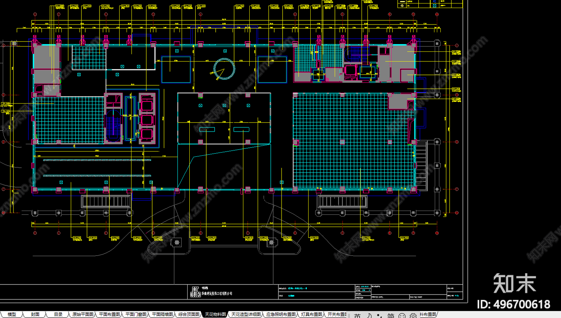Toggle the IME moon half-width icon
Screen dimensions: 561x318
point(369,316)
